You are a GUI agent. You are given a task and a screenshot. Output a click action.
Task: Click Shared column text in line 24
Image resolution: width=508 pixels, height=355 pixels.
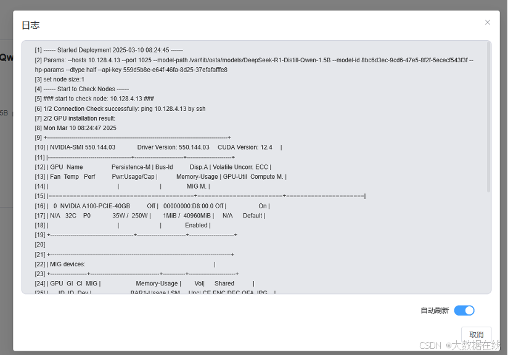click(224, 284)
